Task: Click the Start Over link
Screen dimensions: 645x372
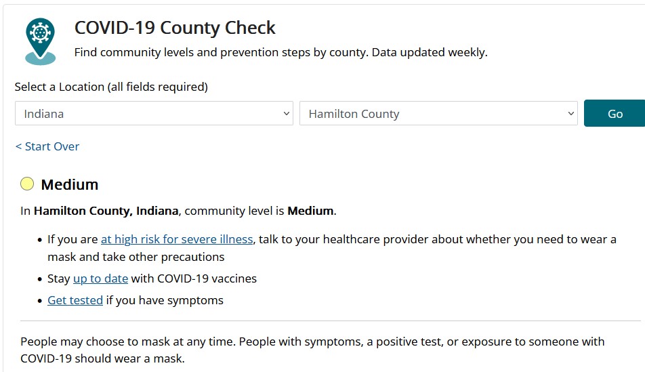Action: 47,146
